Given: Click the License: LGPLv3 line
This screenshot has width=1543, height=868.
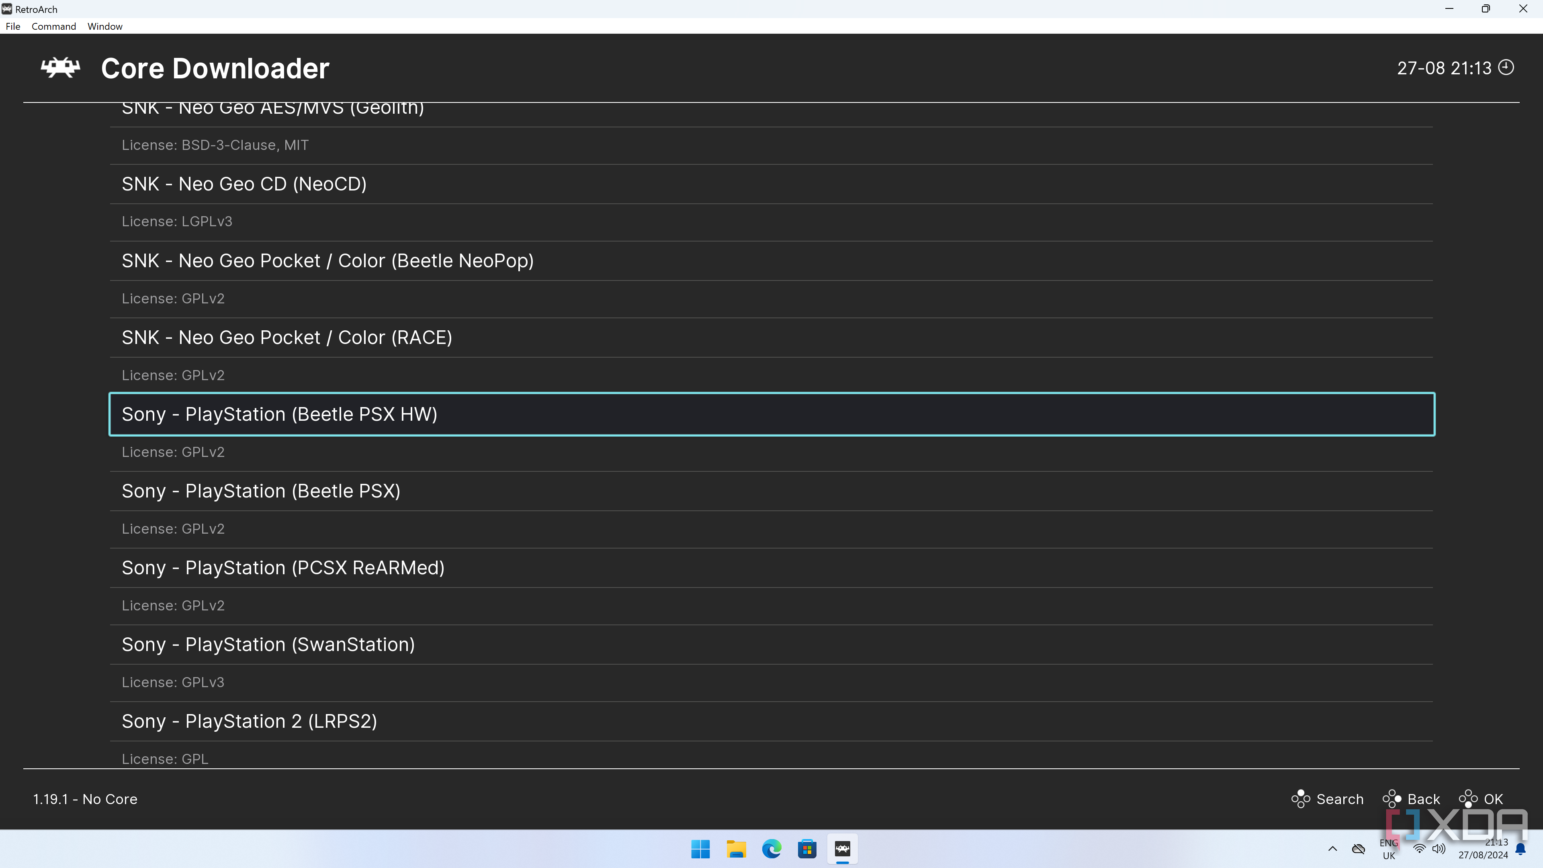Looking at the screenshot, I should tap(177, 221).
